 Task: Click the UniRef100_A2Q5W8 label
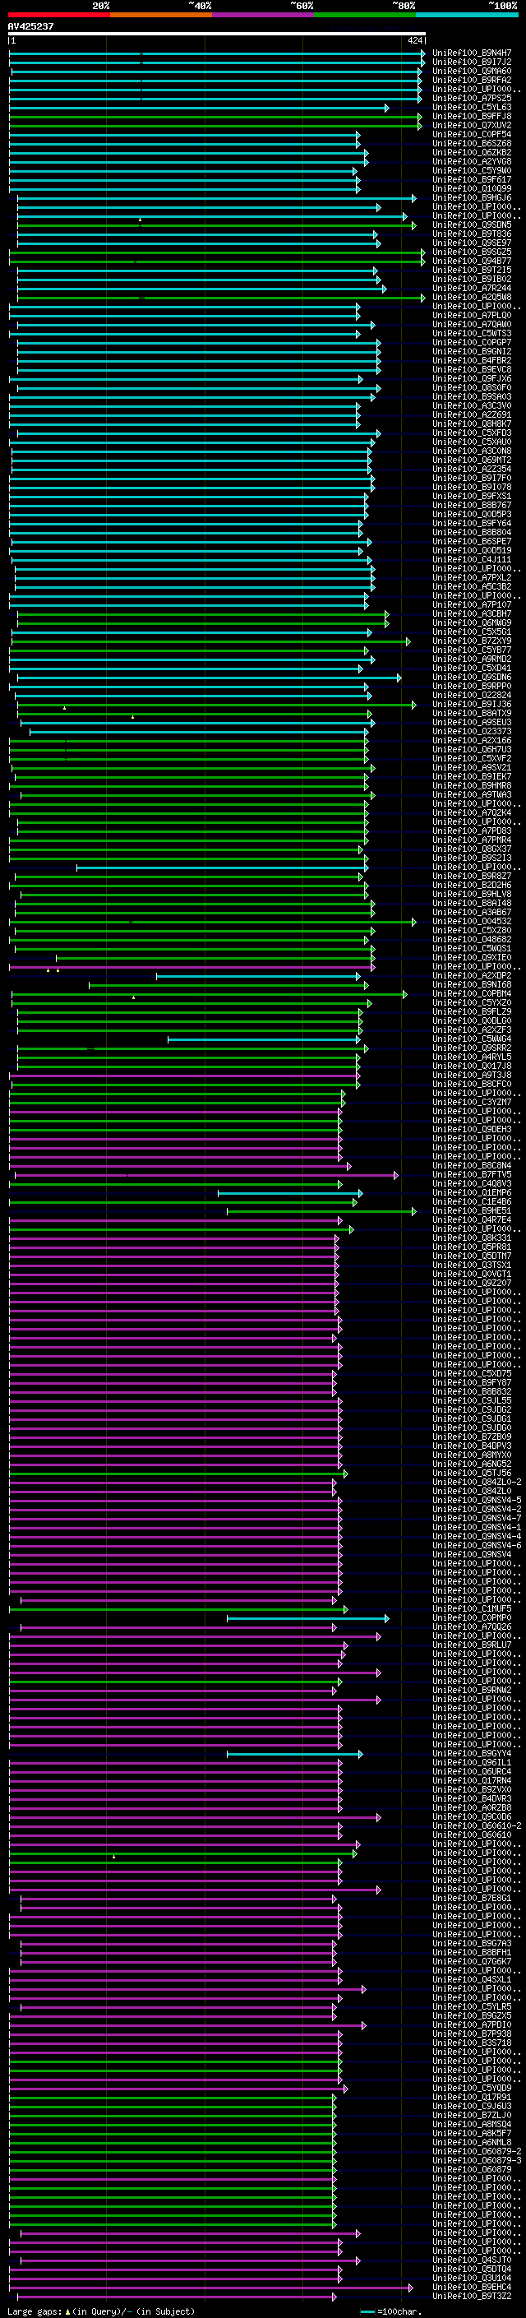coord(472,297)
